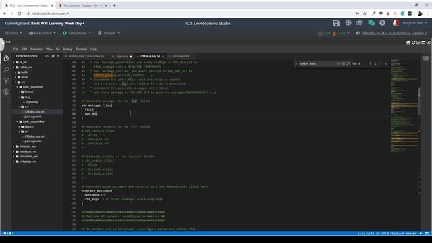Close the CMakeLists.txt editor tab
The width and height of the screenshot is (432, 243).
pyautogui.click(x=163, y=57)
